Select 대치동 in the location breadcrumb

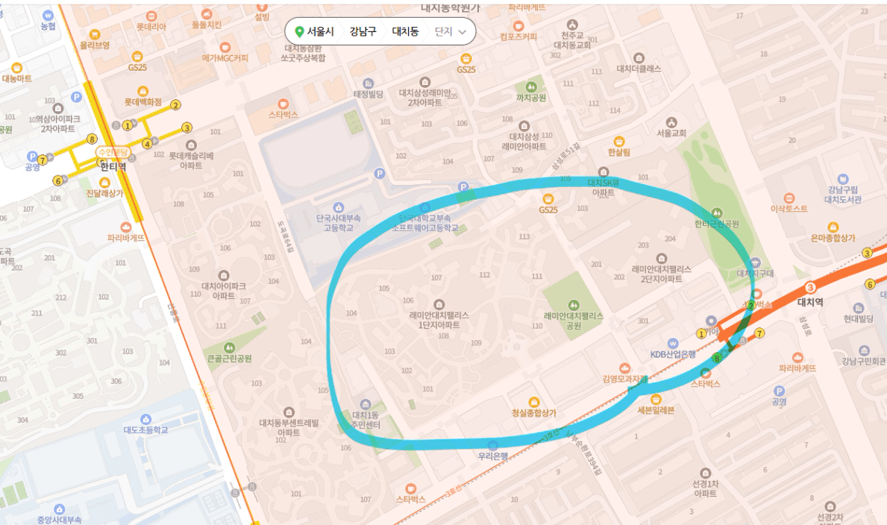tap(405, 31)
